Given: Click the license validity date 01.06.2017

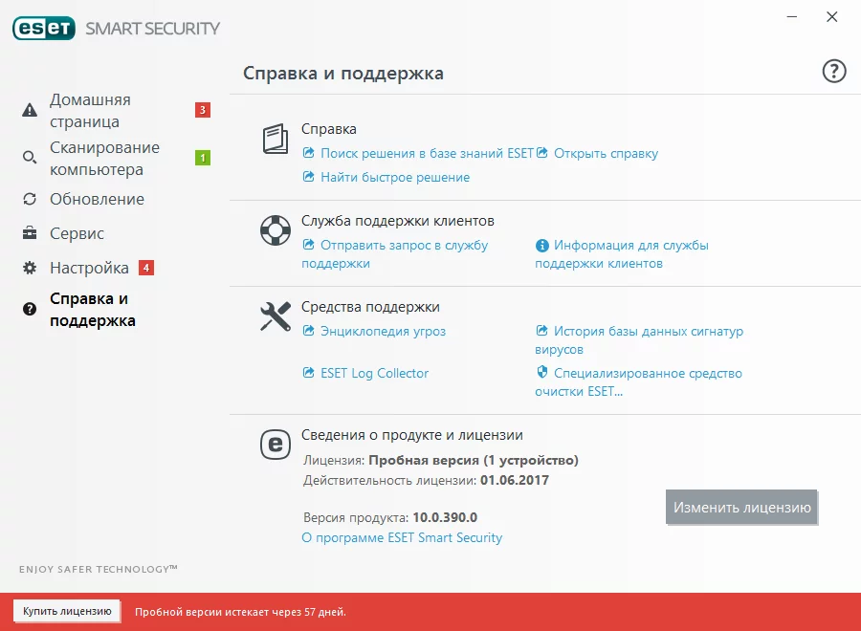Looking at the screenshot, I should click(515, 480).
